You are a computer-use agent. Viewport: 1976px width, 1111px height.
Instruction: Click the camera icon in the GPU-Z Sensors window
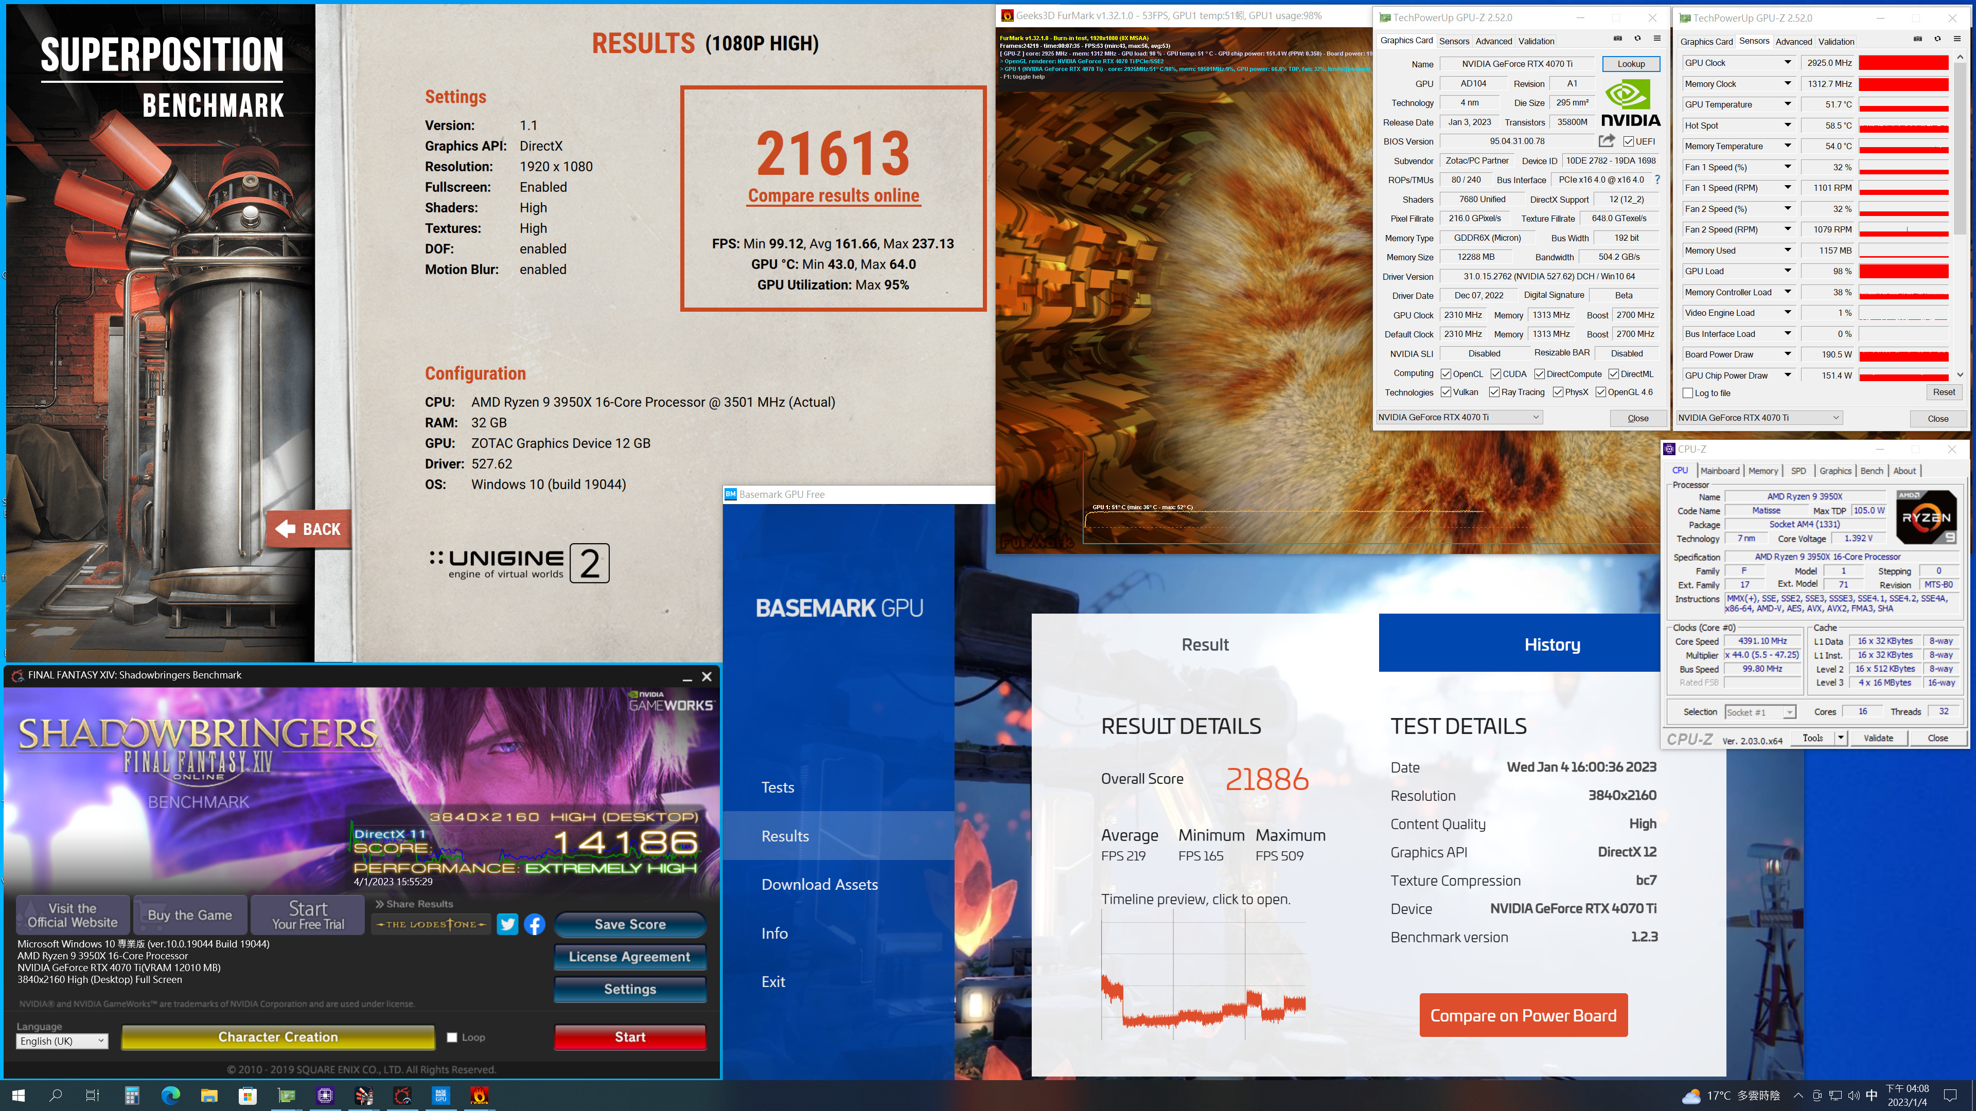tap(1918, 39)
